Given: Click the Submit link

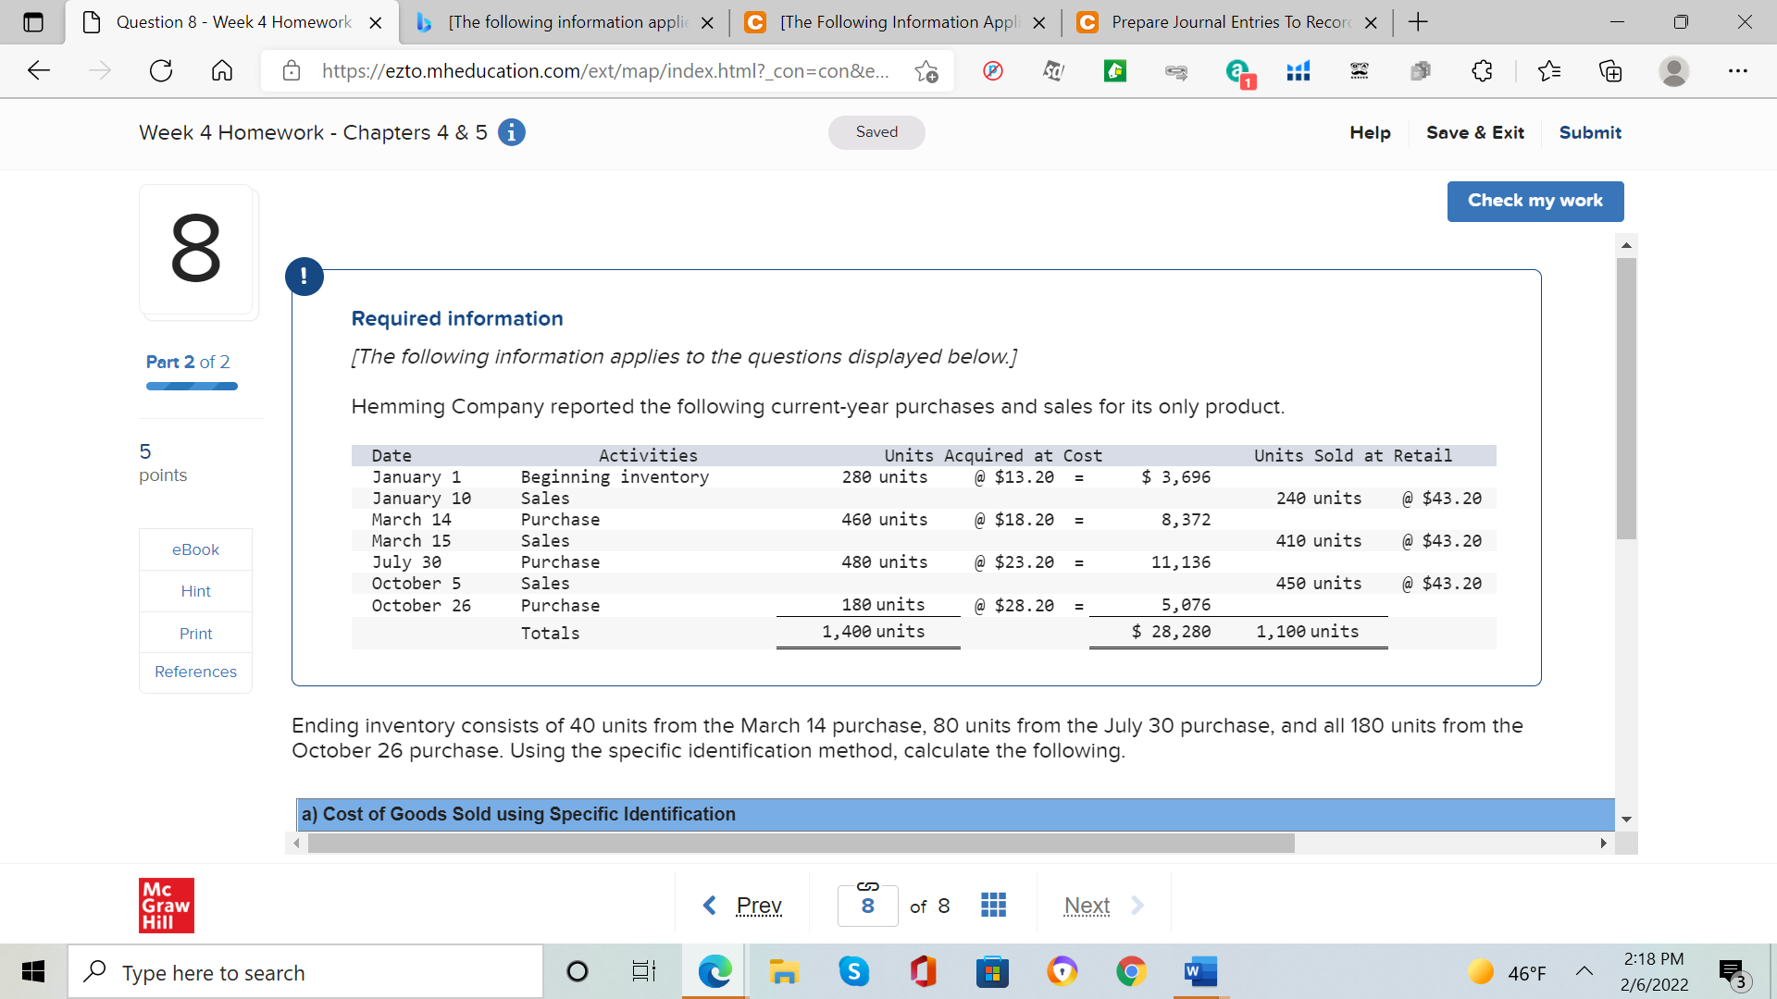Looking at the screenshot, I should 1590,132.
